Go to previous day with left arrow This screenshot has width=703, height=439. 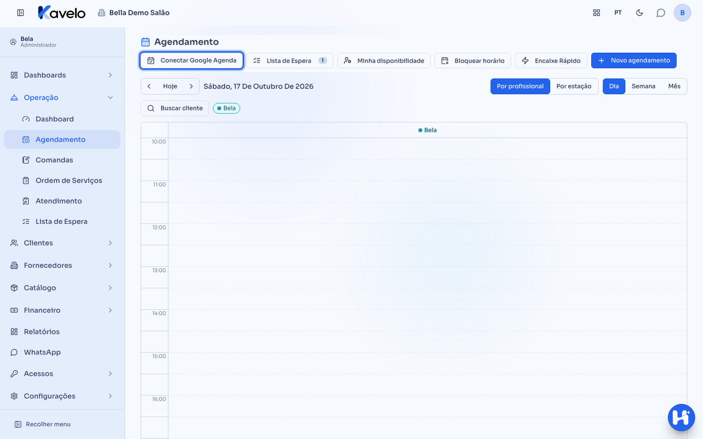[149, 86]
